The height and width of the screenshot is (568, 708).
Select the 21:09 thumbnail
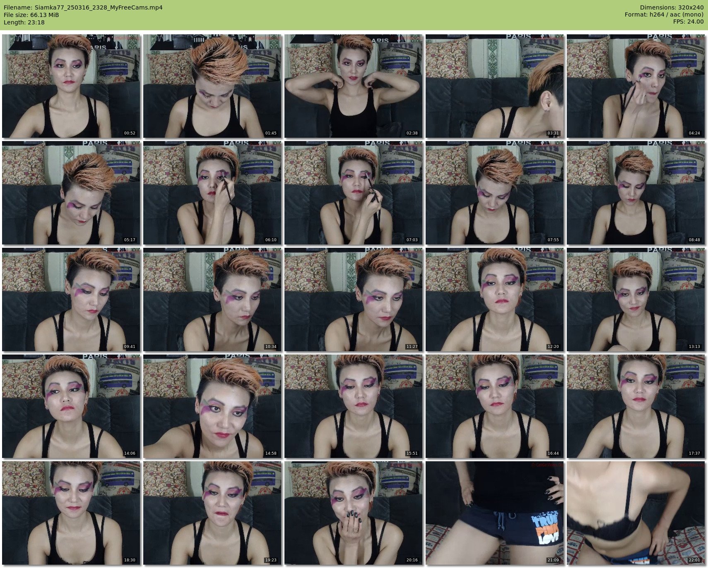coord(495,513)
